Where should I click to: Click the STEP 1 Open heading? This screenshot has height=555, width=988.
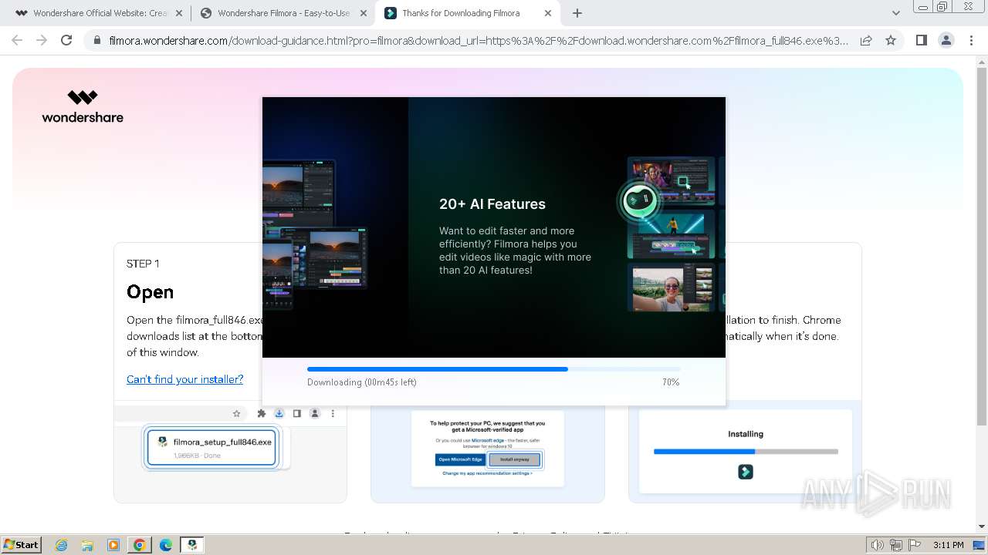(x=150, y=292)
